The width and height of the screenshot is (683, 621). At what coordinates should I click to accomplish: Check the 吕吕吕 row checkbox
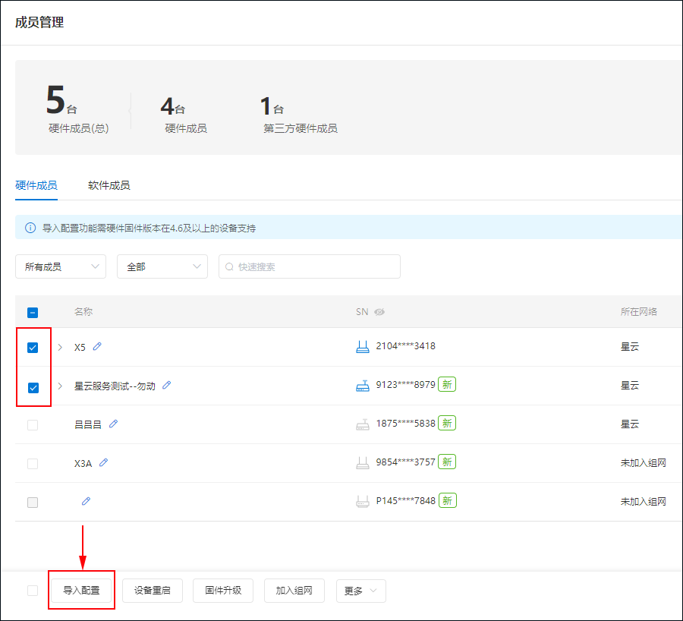click(33, 425)
